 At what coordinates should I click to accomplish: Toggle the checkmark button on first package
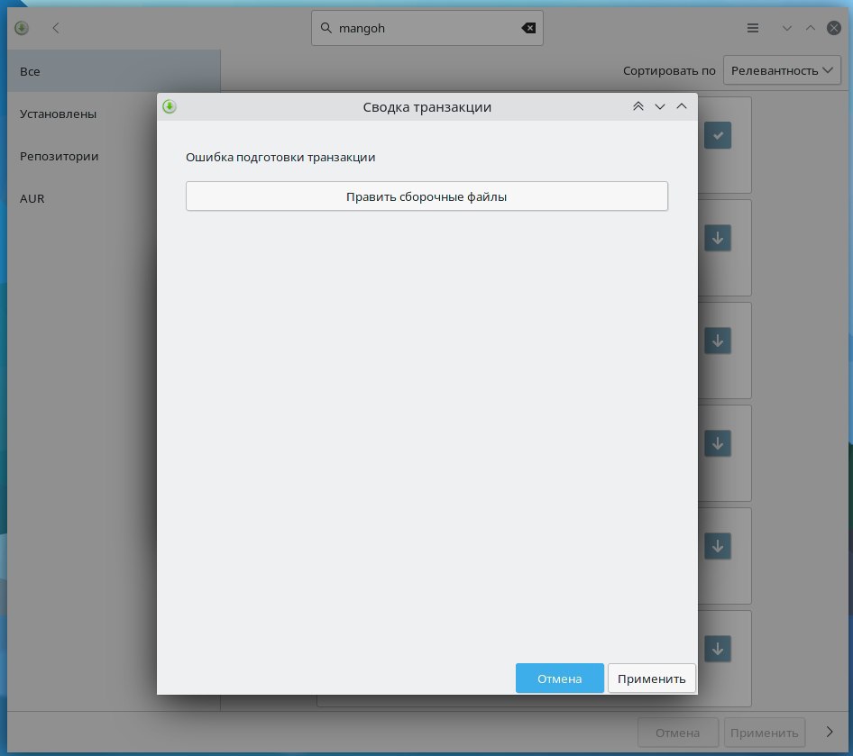pyautogui.click(x=718, y=135)
